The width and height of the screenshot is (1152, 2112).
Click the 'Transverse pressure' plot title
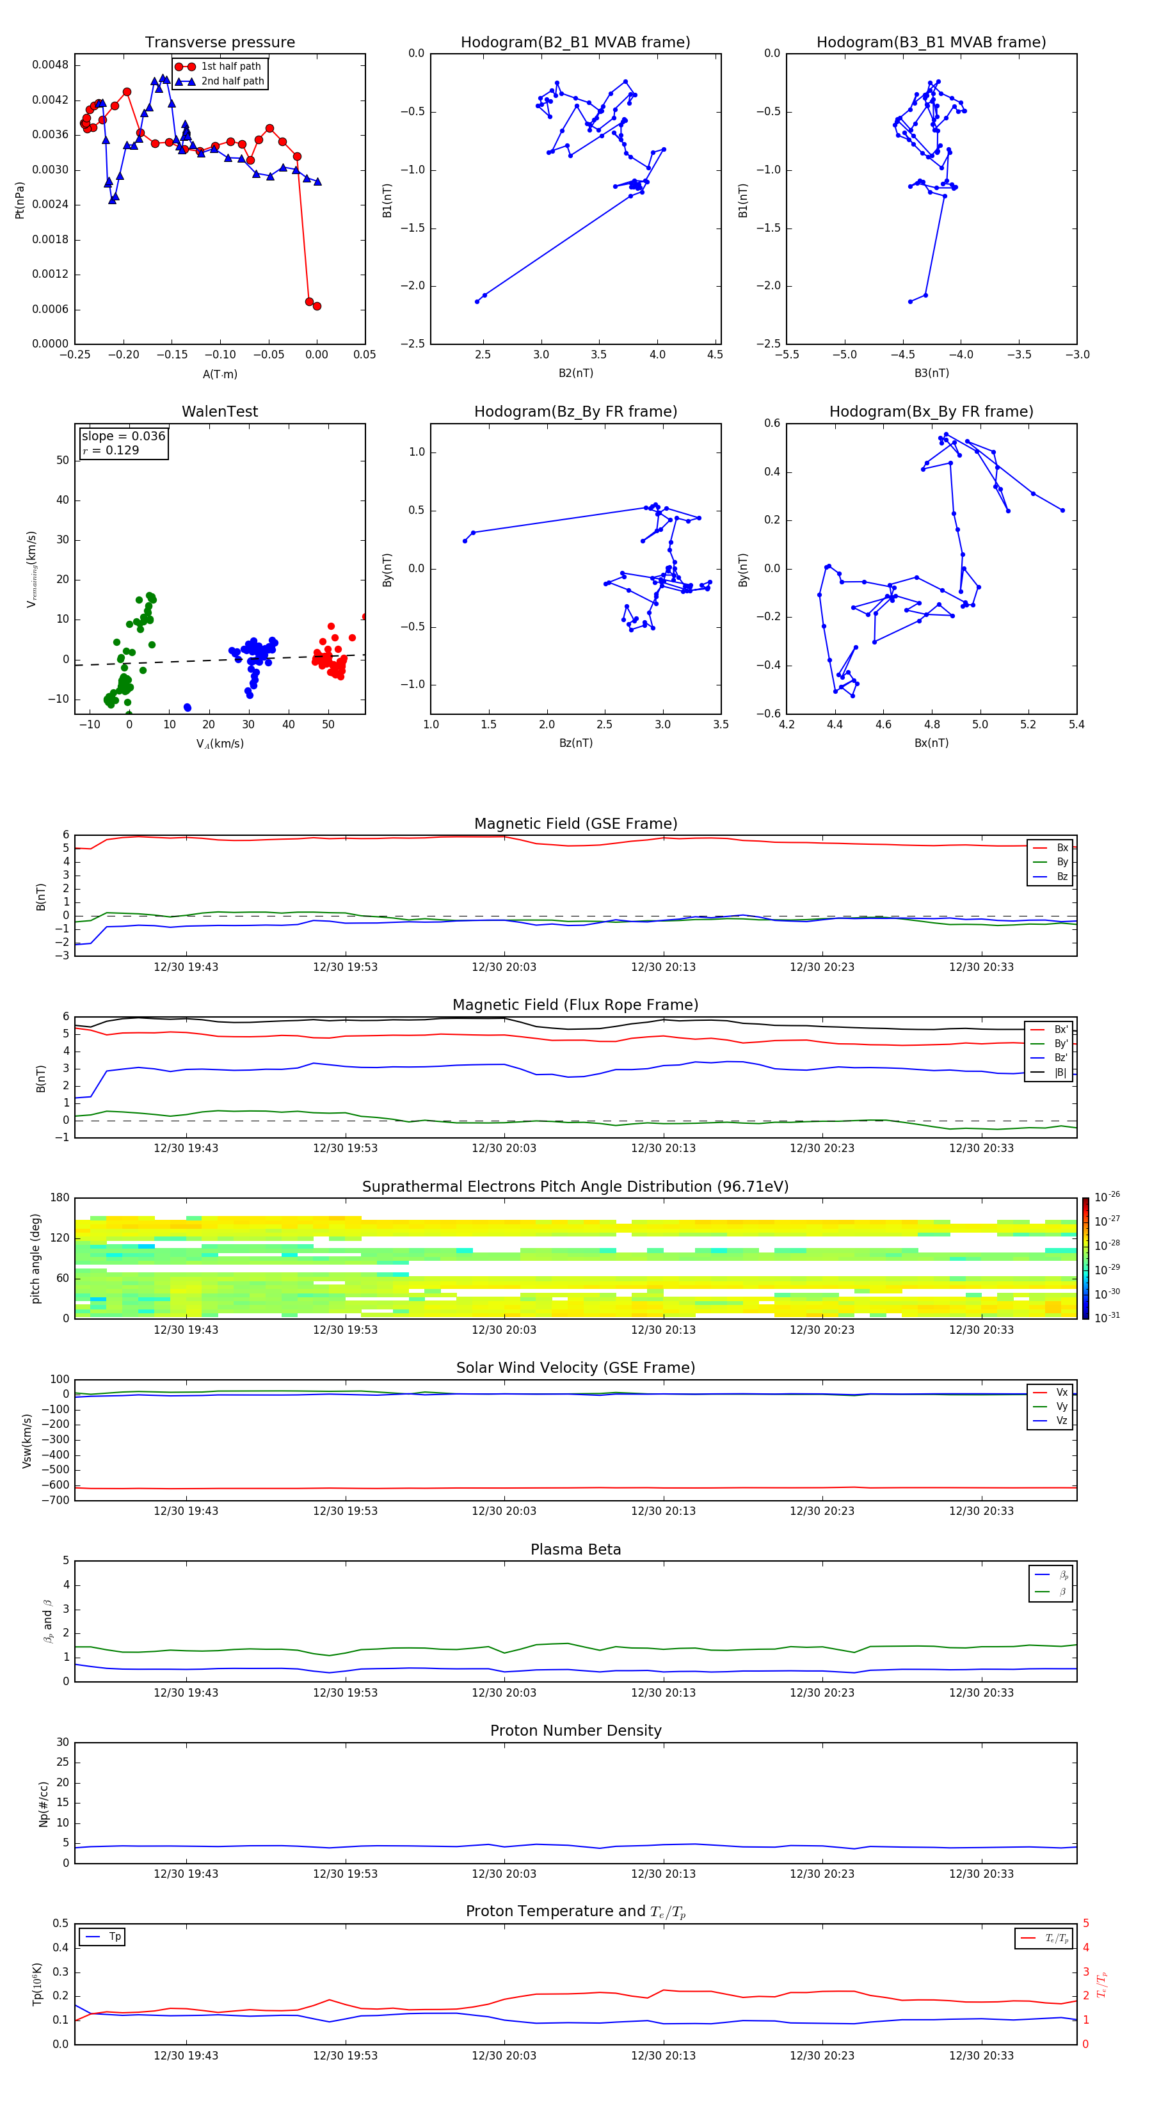220,42
